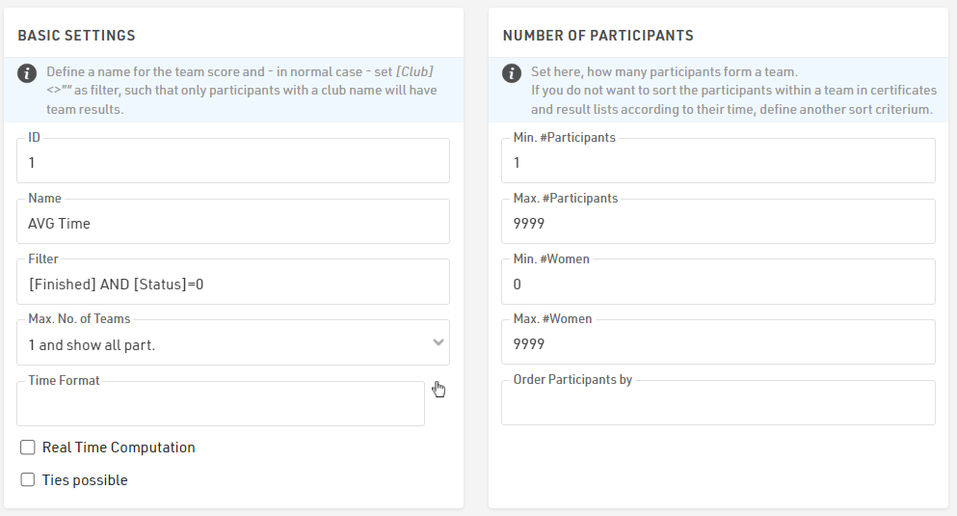
Task: Open the Time Format wizard hand icon
Action: [x=439, y=389]
